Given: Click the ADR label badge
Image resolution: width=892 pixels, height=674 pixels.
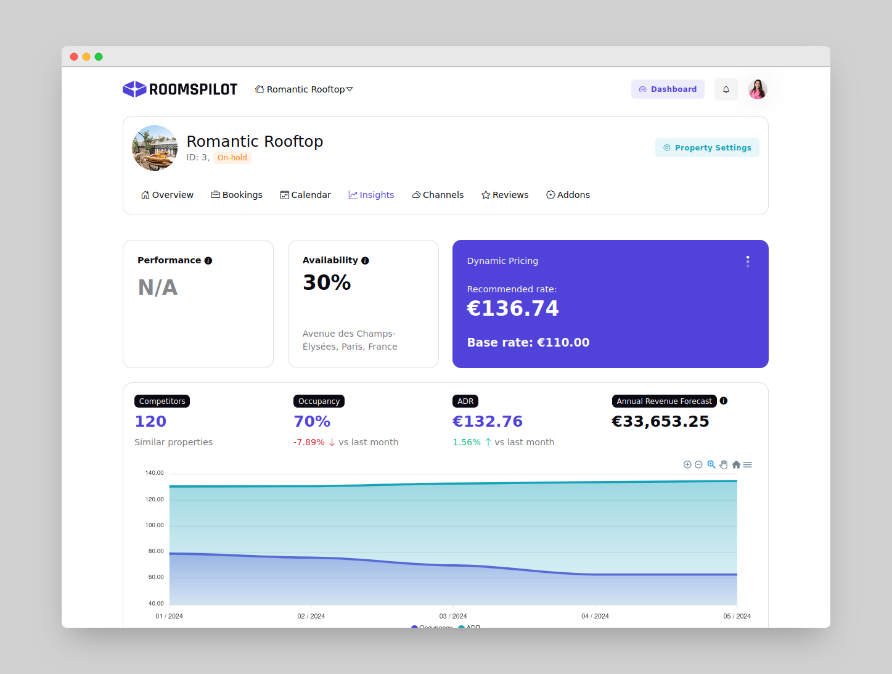Looking at the screenshot, I should [x=465, y=401].
